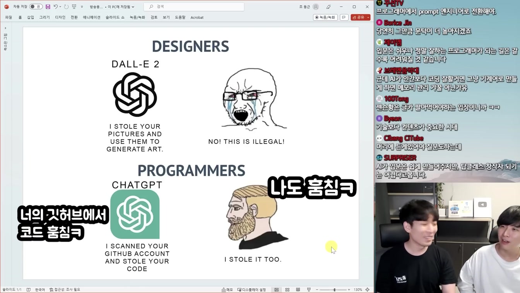The height and width of the screenshot is (293, 520).
Task: Click the 'NO! THIS IS ILLEGAL!' text
Action: 246,142
